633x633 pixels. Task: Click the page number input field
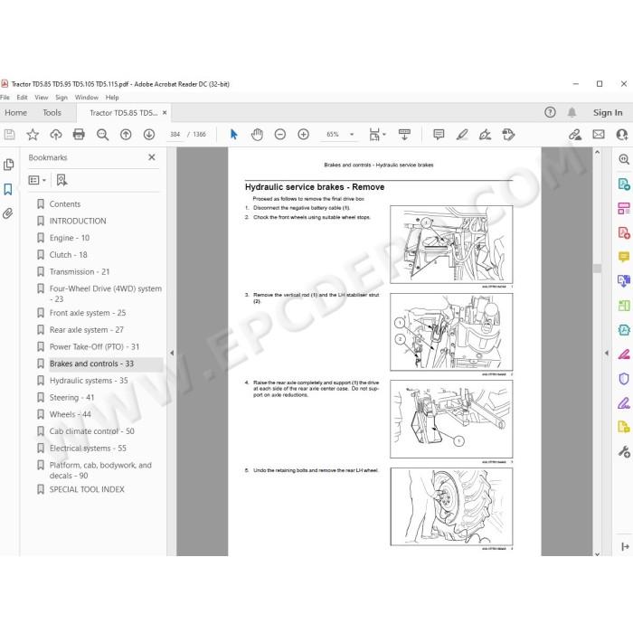pyautogui.click(x=175, y=135)
